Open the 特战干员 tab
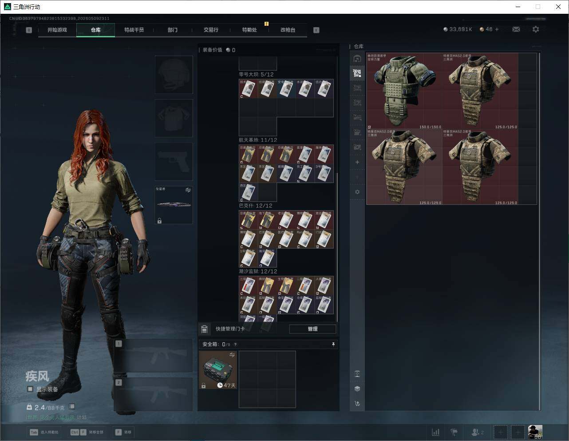This screenshot has height=441, width=569. (134, 30)
